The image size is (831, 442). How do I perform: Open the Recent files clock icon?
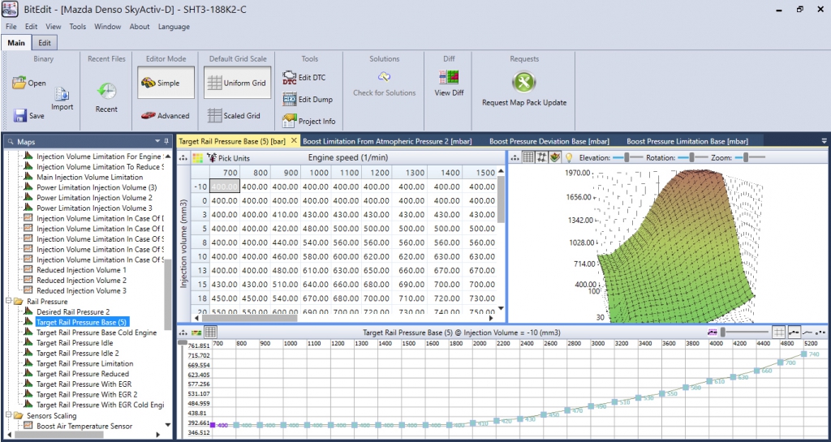tap(106, 91)
